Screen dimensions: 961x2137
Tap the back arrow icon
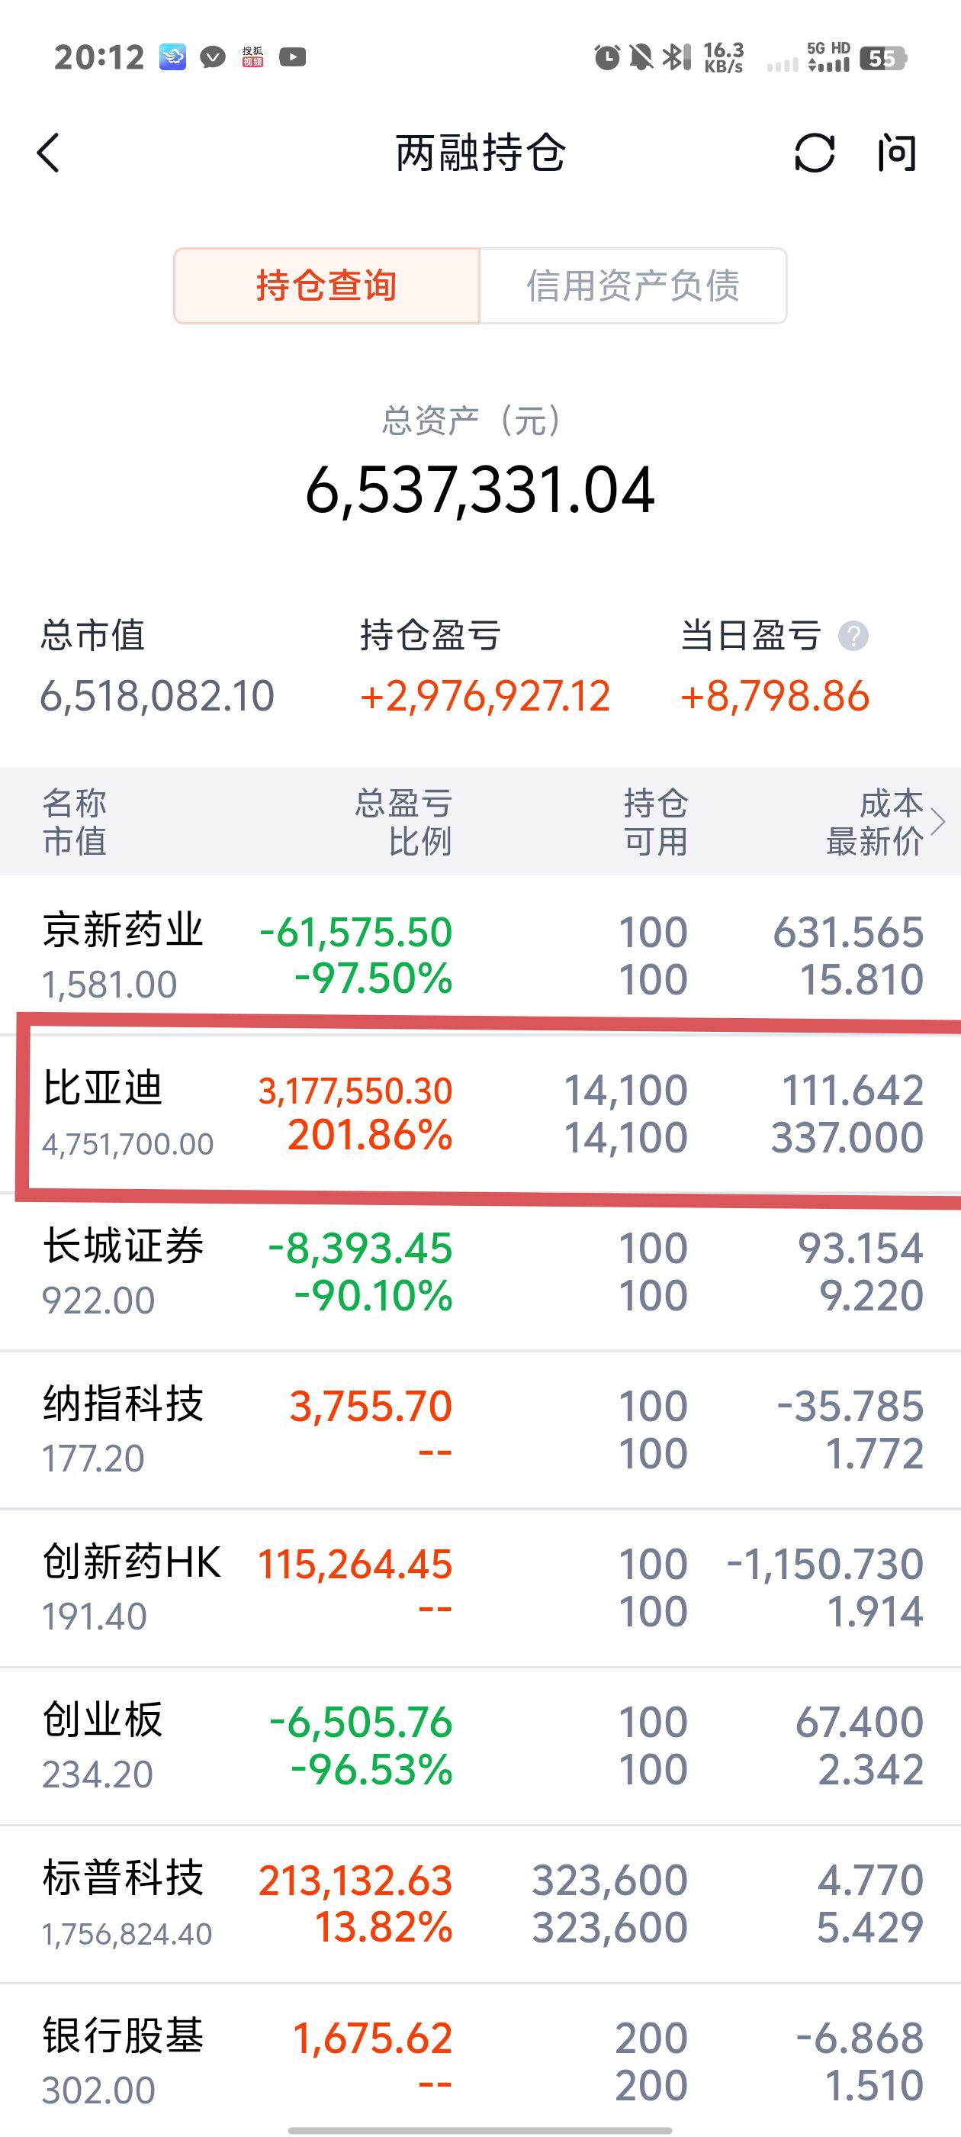pos(48,153)
